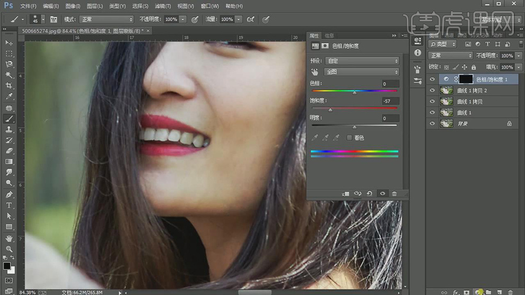Select the Eyedropper tool
The width and height of the screenshot is (525, 295).
click(x=9, y=97)
